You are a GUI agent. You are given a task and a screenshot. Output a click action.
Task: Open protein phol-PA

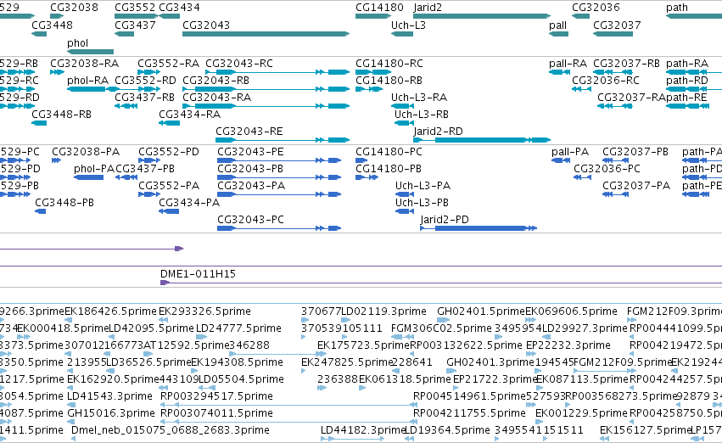[94, 169]
